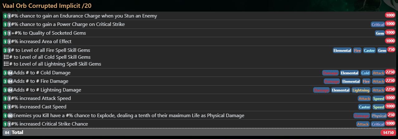Click Gem tag on Quality of Socketed Gems row

pyautogui.click(x=380, y=33)
